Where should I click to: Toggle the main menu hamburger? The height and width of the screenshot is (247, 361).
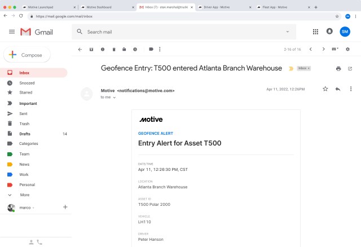[12, 32]
